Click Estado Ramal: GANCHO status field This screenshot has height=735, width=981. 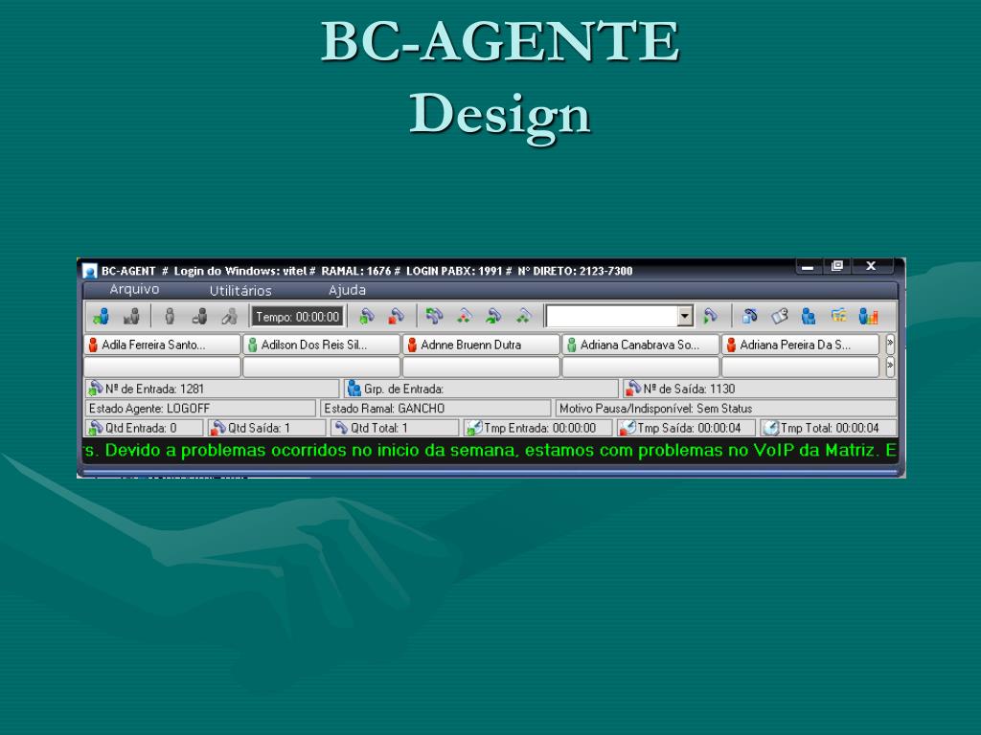tap(436, 408)
